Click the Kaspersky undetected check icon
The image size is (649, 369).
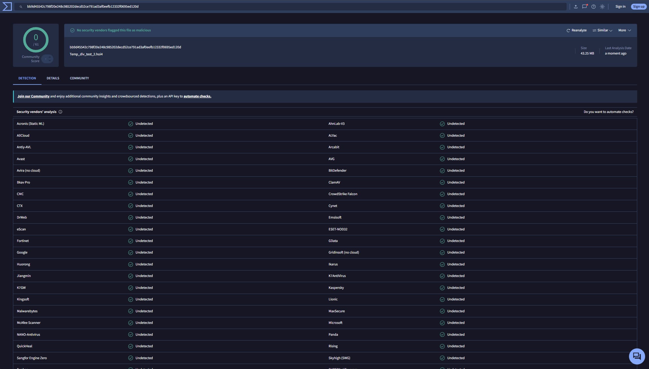pyautogui.click(x=442, y=288)
